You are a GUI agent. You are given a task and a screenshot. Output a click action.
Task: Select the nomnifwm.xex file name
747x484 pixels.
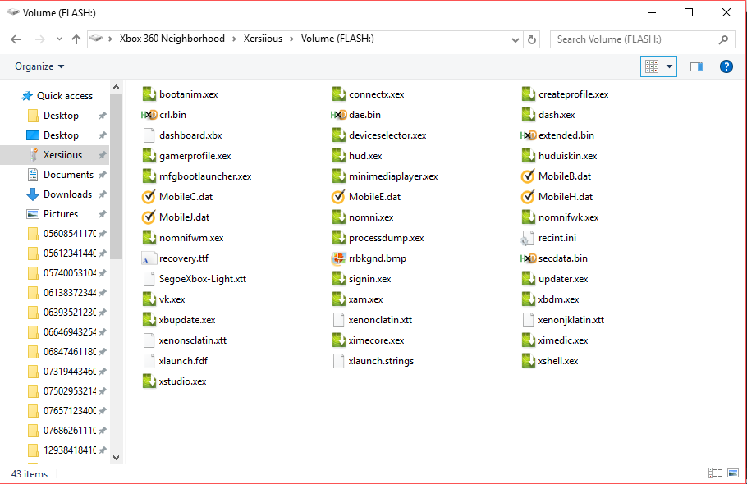(x=191, y=238)
